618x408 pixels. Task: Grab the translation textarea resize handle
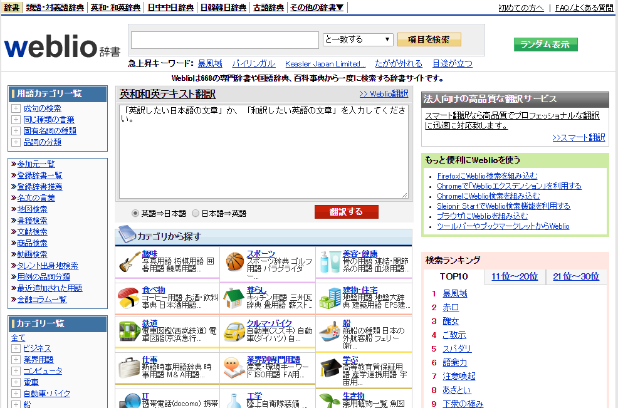(405, 195)
